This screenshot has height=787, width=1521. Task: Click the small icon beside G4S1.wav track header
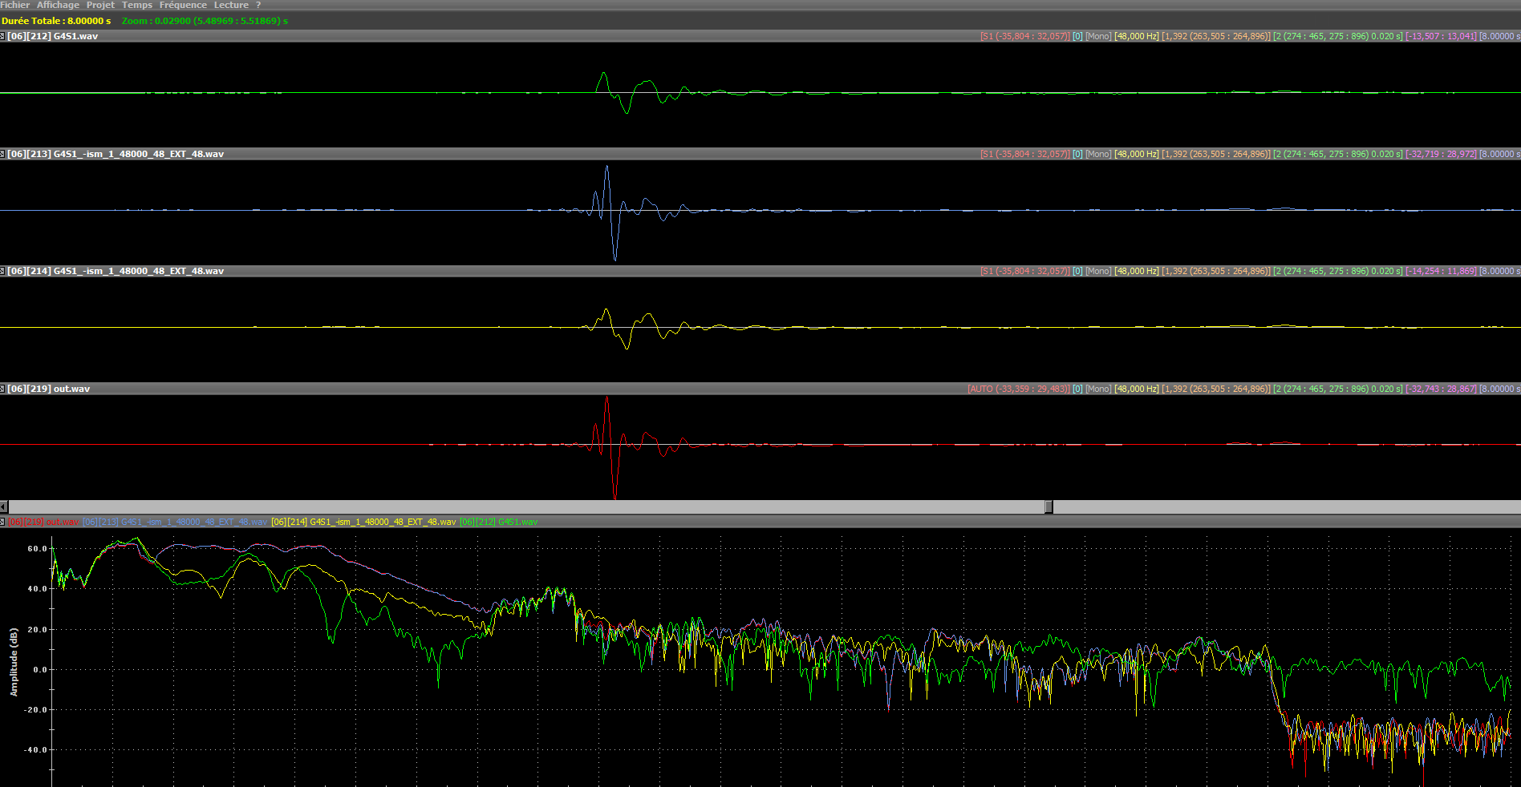click(x=3, y=36)
